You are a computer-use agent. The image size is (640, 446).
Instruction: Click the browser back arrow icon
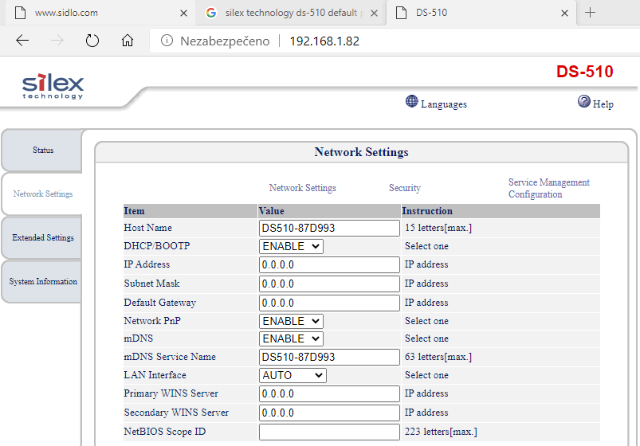[x=22, y=41]
